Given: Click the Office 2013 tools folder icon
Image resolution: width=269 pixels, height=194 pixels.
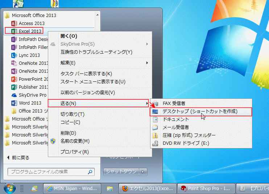Looking at the screenshot, I should tap(14, 111).
